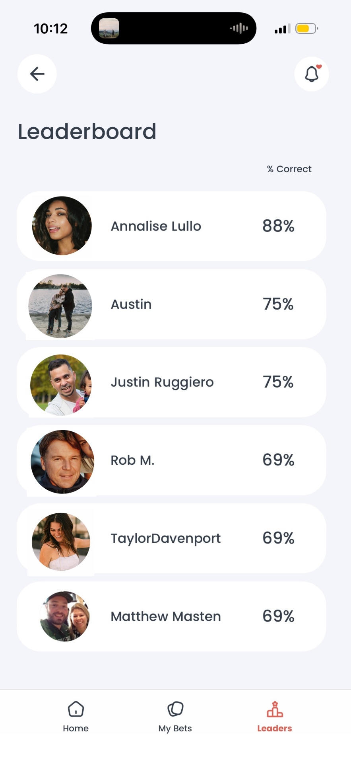Tap the battery status icon
This screenshot has width=351, height=764.
pyautogui.click(x=306, y=29)
